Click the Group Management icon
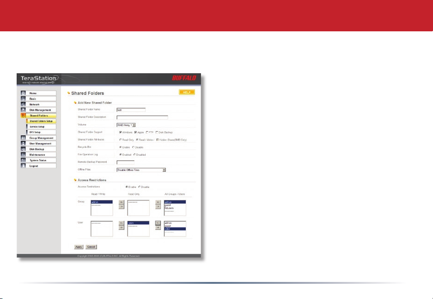The width and height of the screenshot is (433, 299). click(x=23, y=138)
